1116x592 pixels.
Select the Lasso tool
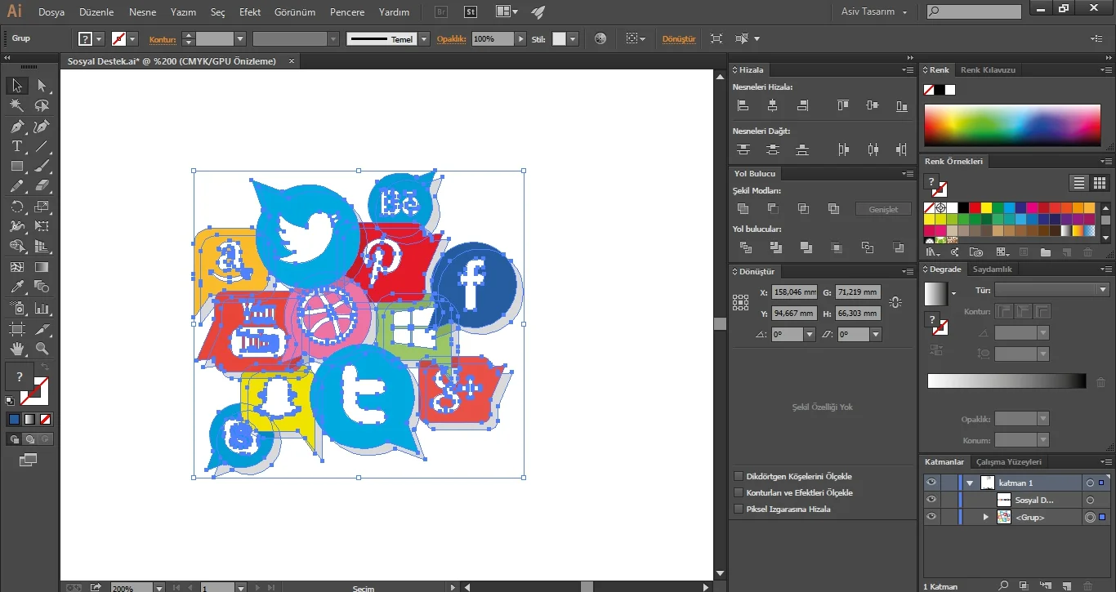(x=42, y=106)
